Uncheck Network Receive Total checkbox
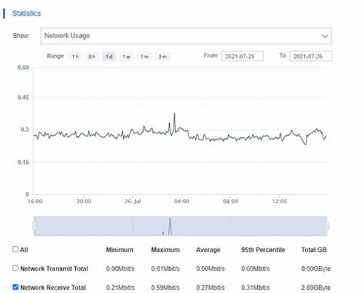364x293 pixels. coord(16,287)
